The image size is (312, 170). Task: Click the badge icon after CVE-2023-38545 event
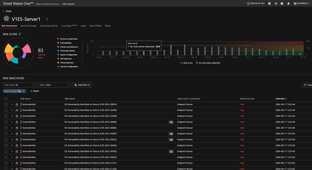click(171, 152)
